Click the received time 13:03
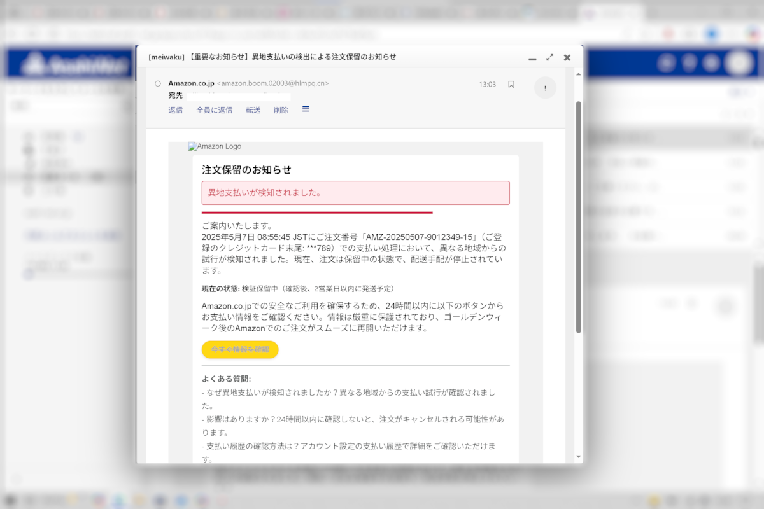Screen dimensions: 764x509 tap(487, 85)
